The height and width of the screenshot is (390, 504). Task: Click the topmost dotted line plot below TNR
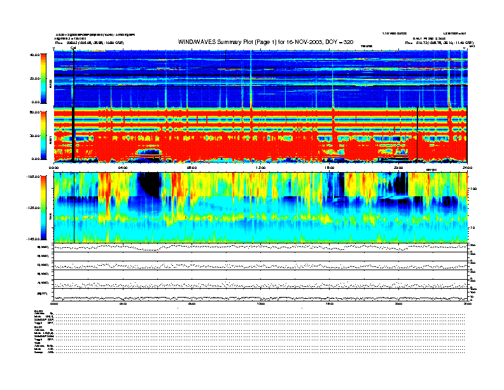pyautogui.click(x=260, y=247)
